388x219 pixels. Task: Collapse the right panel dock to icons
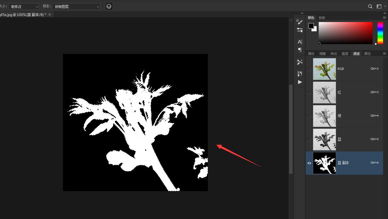[385, 13]
